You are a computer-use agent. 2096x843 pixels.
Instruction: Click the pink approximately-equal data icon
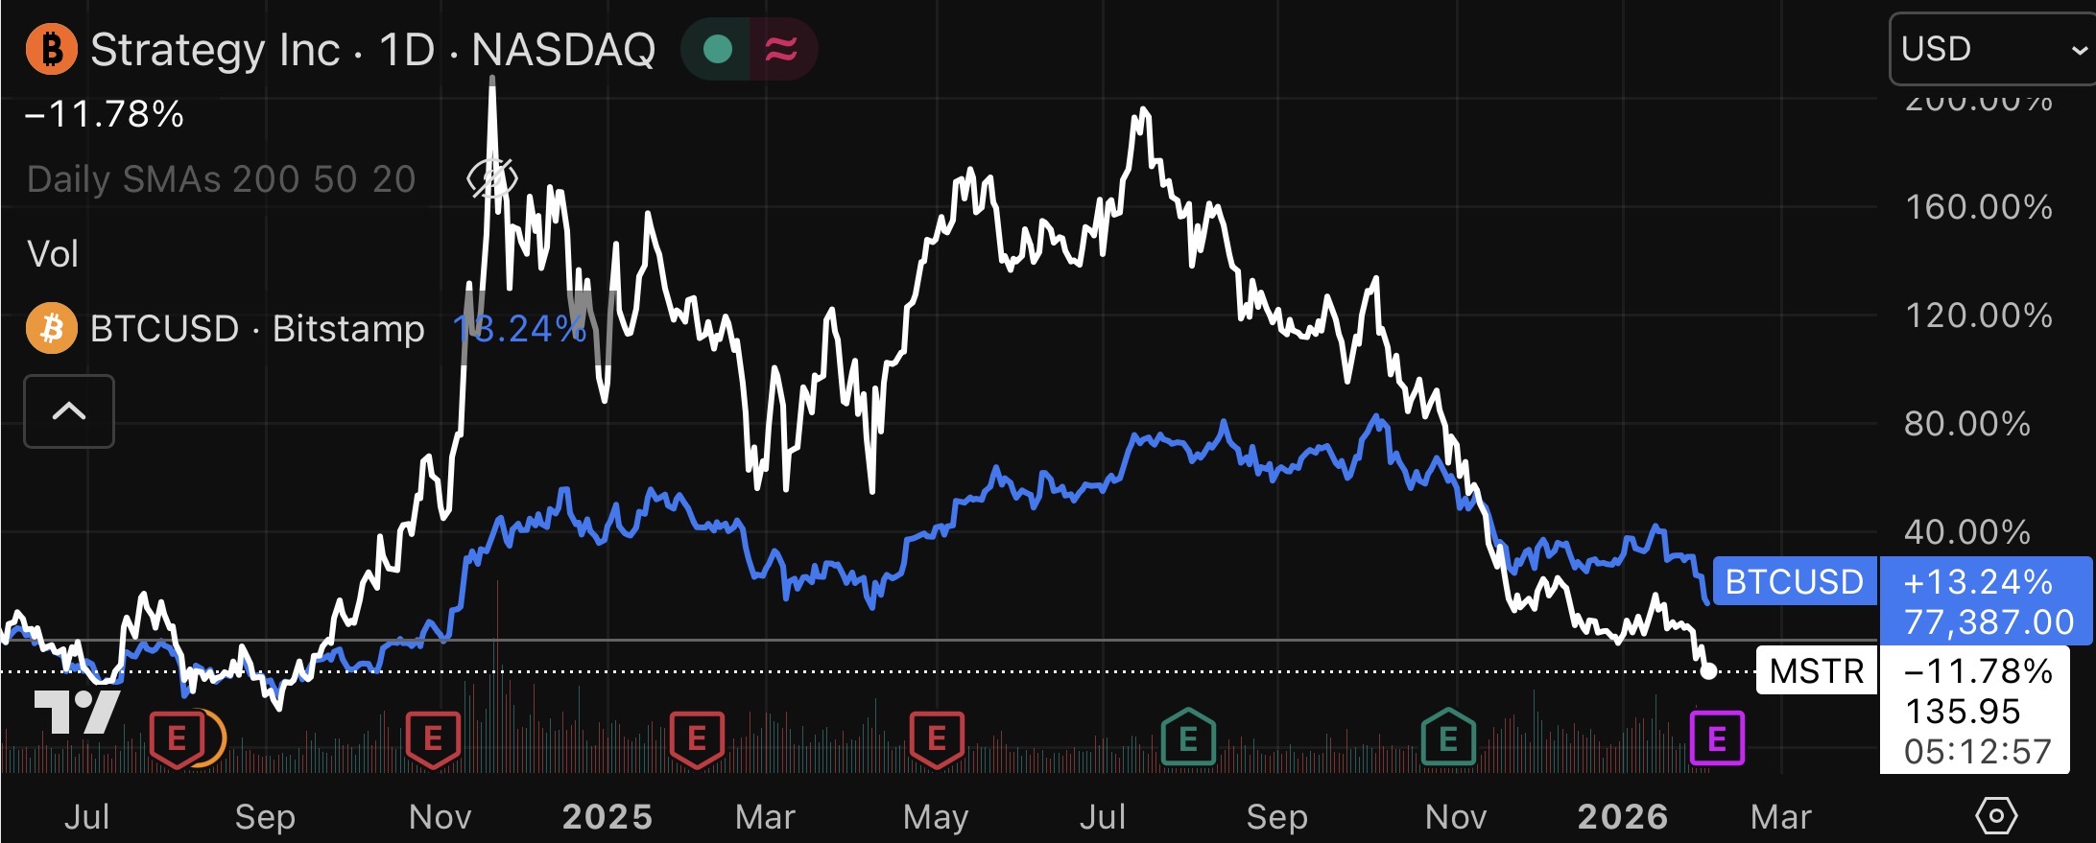(x=781, y=49)
